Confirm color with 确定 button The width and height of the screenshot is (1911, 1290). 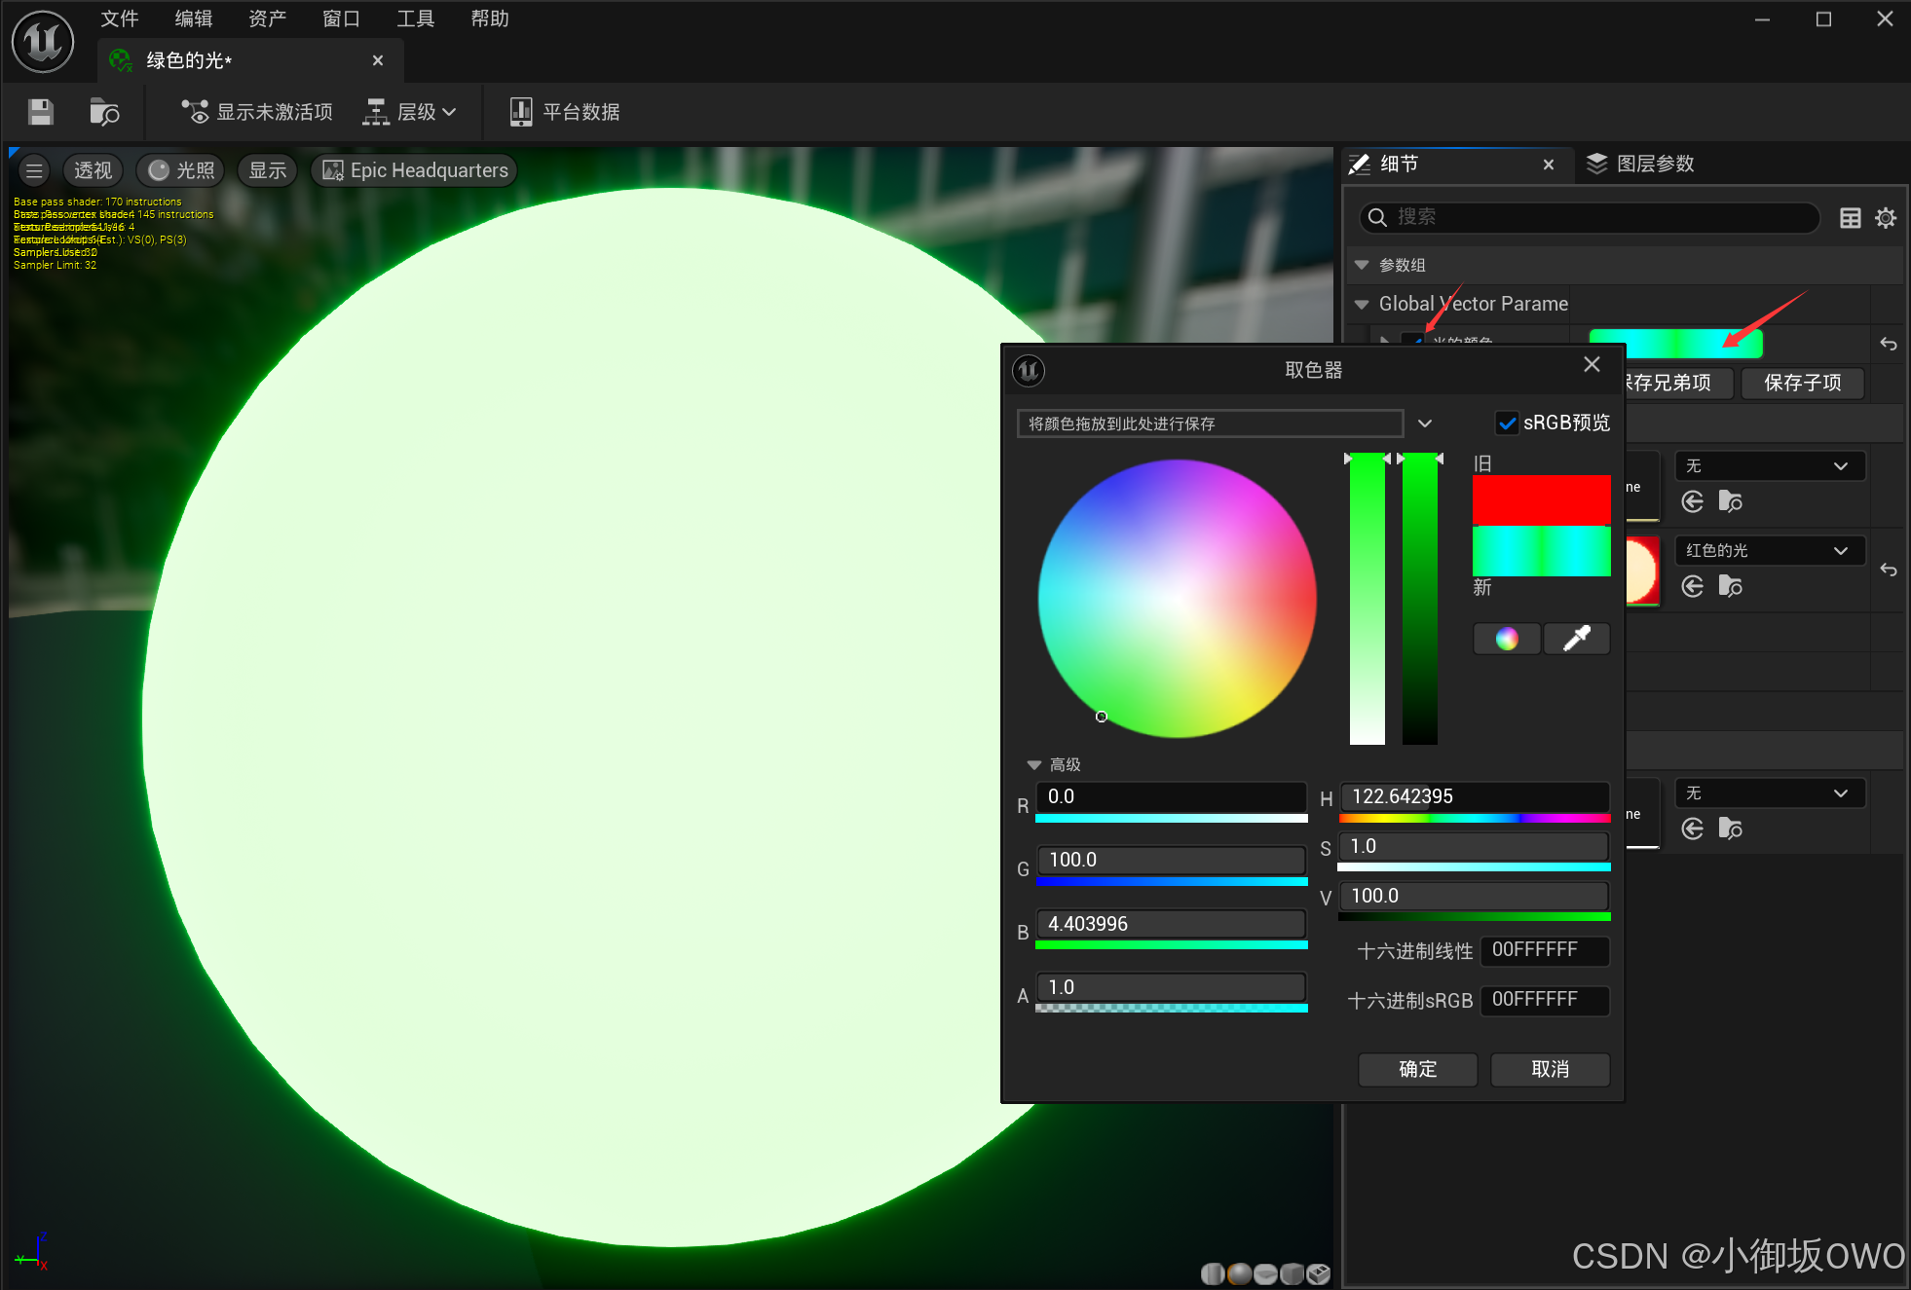1417,1069
